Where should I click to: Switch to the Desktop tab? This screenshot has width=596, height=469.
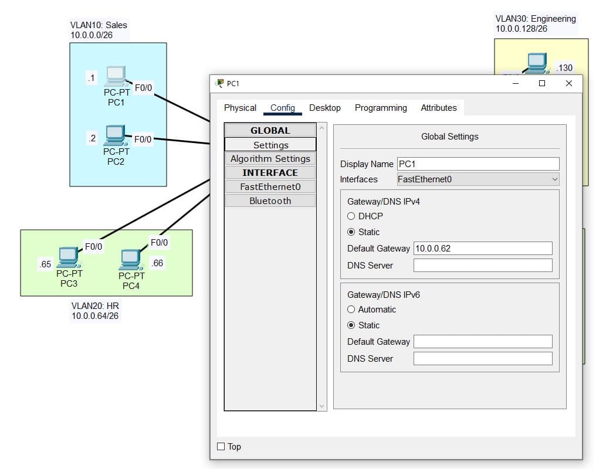(324, 108)
